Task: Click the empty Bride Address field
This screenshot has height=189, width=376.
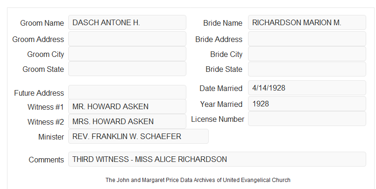Action: (x=307, y=39)
